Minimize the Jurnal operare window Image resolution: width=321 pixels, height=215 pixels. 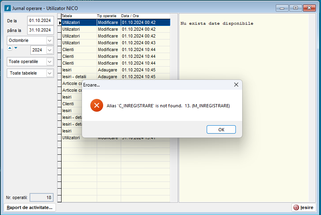pos(282,8)
